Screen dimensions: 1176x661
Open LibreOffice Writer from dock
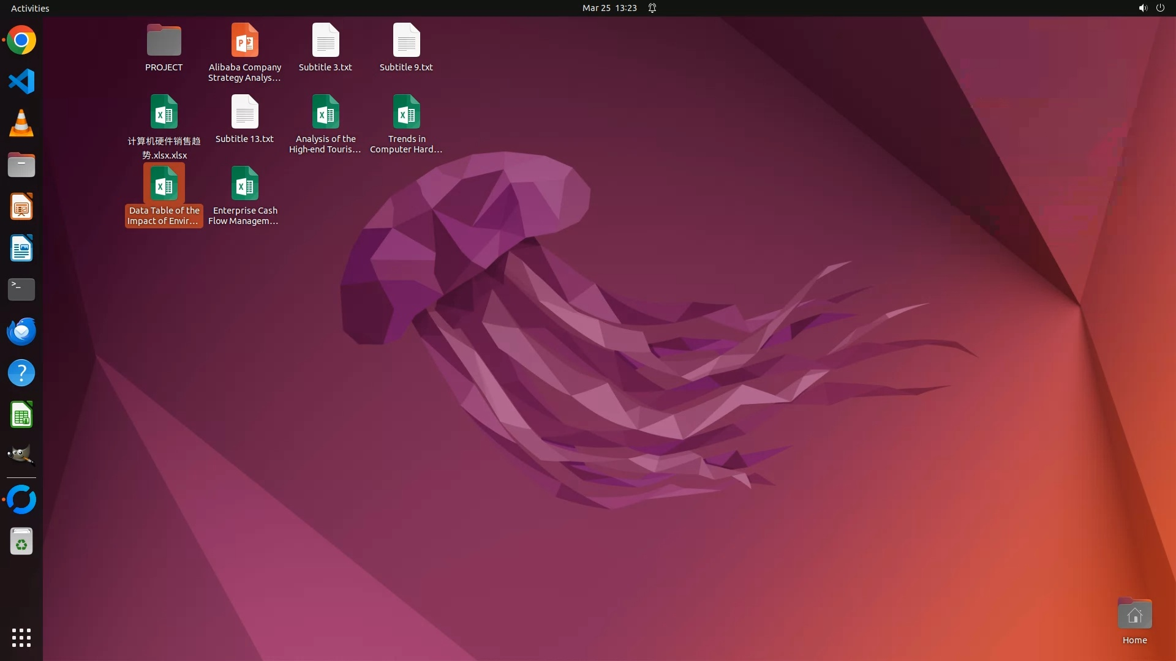[x=21, y=248]
